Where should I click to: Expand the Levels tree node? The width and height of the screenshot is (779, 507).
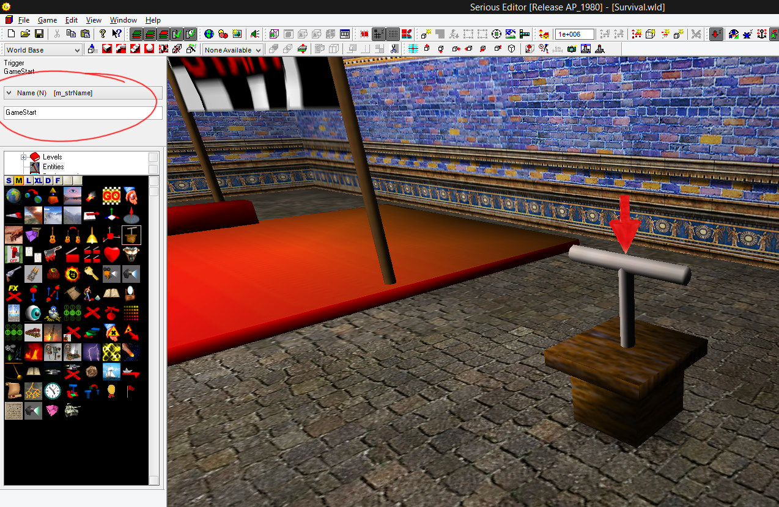24,157
